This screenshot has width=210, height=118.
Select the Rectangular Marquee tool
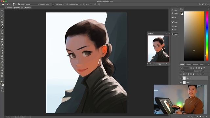pos(2,13)
